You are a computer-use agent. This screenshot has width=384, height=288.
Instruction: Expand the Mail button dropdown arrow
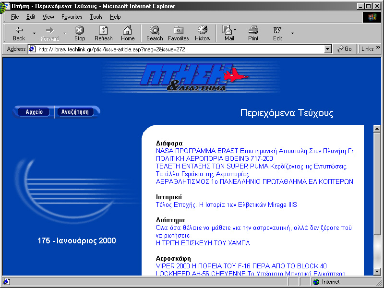pyautogui.click(x=235, y=30)
